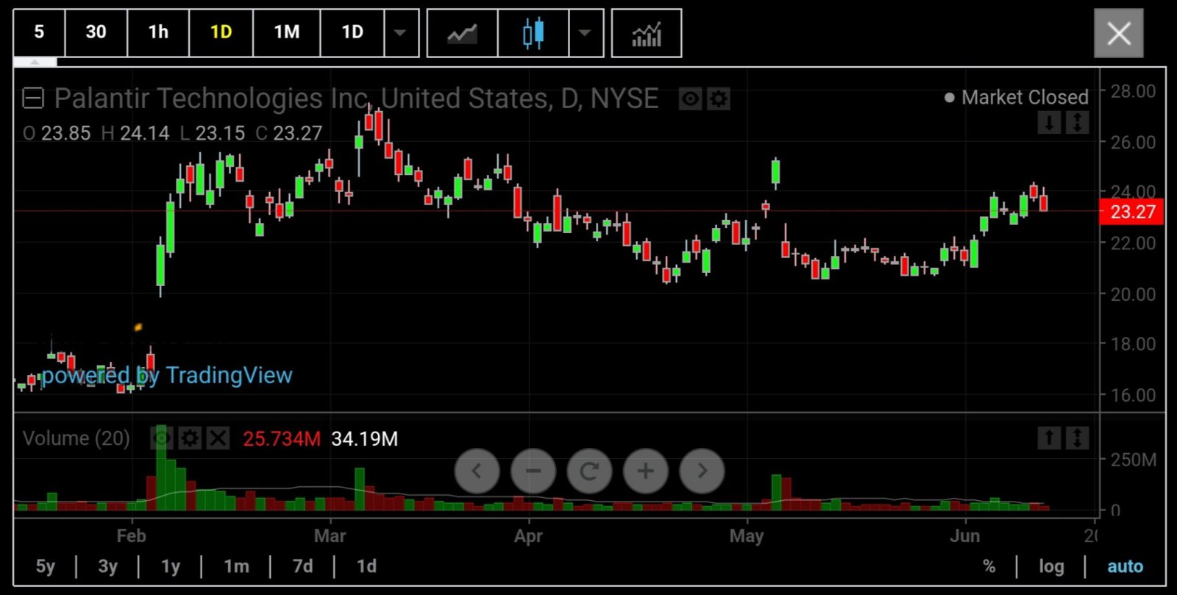The image size is (1177, 595).
Task: Select the 30 minute interval
Action: coord(96,32)
